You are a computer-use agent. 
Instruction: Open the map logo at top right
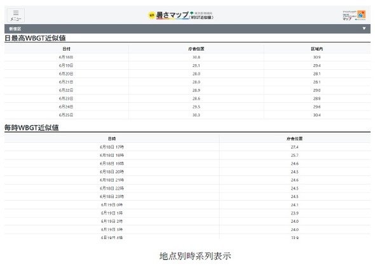click(354, 15)
